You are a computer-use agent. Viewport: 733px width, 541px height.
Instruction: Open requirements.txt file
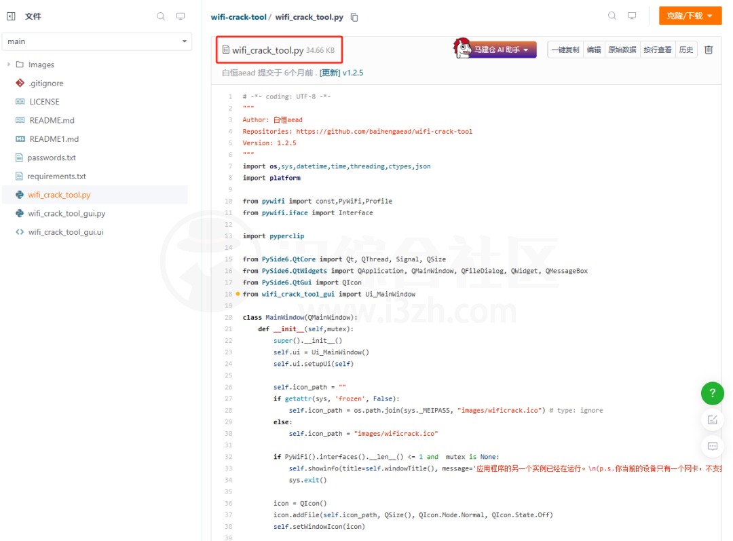[56, 176]
